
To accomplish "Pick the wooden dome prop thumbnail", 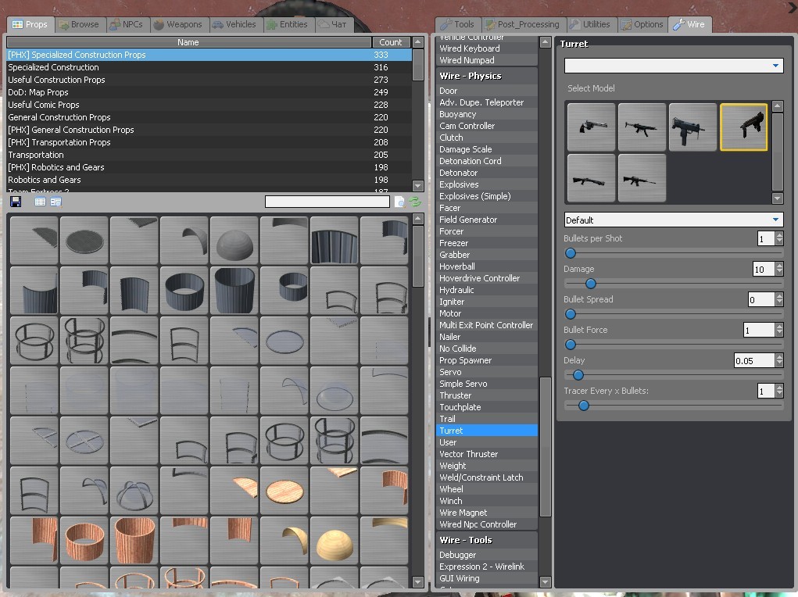I will pos(335,541).
